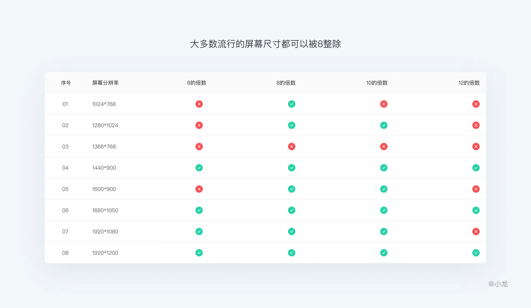Click the 序号 column header label
This screenshot has height=308, width=531.
coord(65,83)
